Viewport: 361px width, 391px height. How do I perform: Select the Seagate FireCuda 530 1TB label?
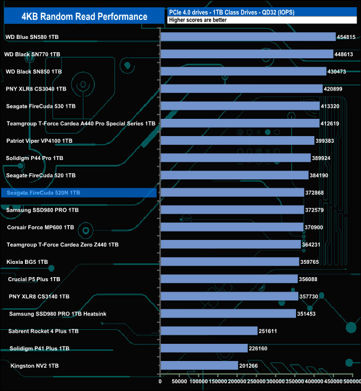click(x=41, y=106)
